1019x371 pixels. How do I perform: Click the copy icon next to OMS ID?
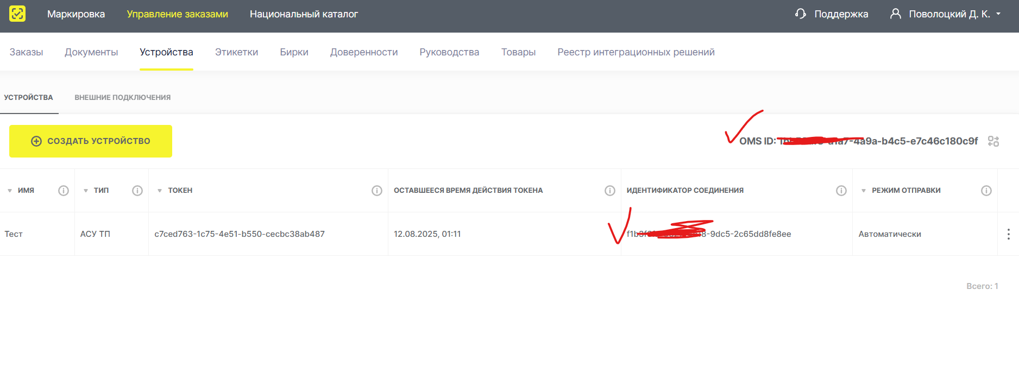point(993,141)
